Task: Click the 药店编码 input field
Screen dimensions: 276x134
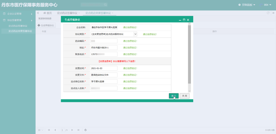Action: coord(104,41)
